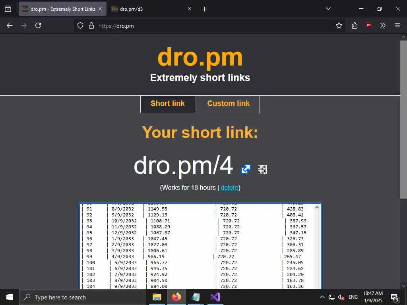Click the delete link
Viewport: 407px width, 305px height.
point(229,187)
